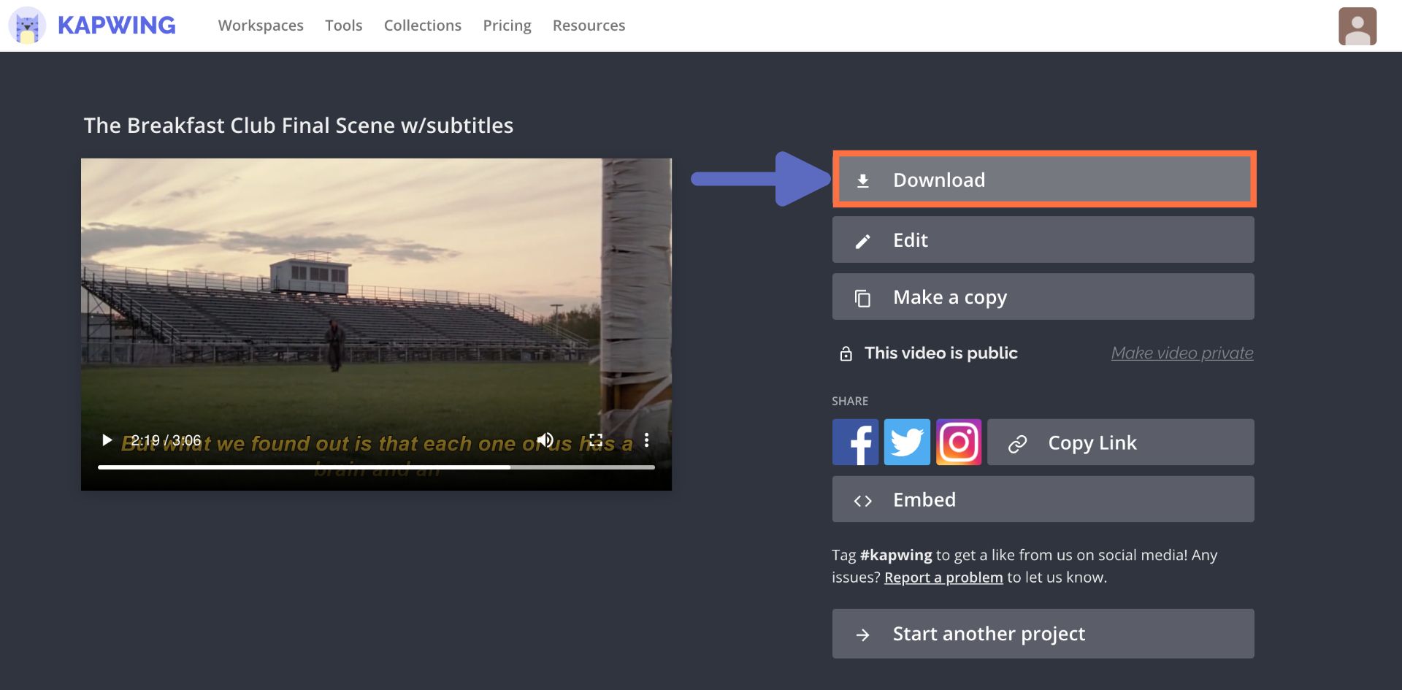Open the Pricing page

point(507,25)
